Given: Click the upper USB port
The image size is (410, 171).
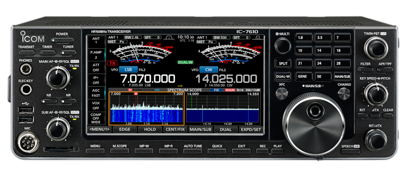Looking at the screenshot, I should (26, 110).
